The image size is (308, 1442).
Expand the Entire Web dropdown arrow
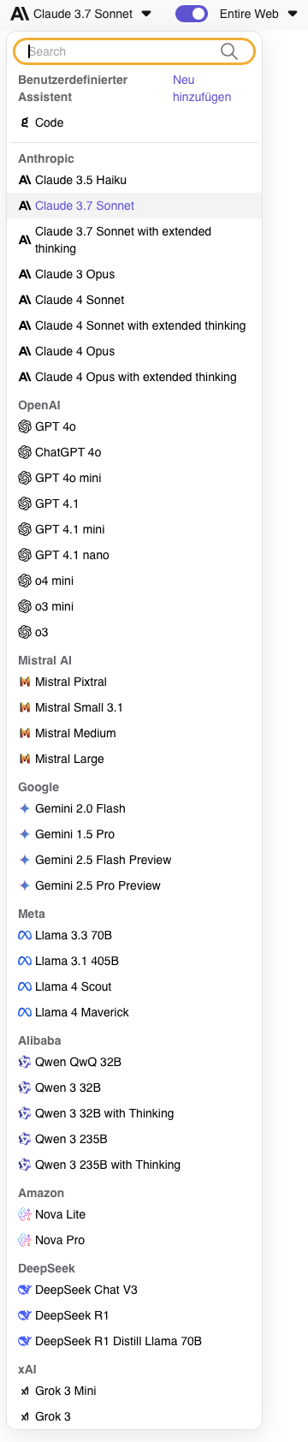[x=291, y=14]
